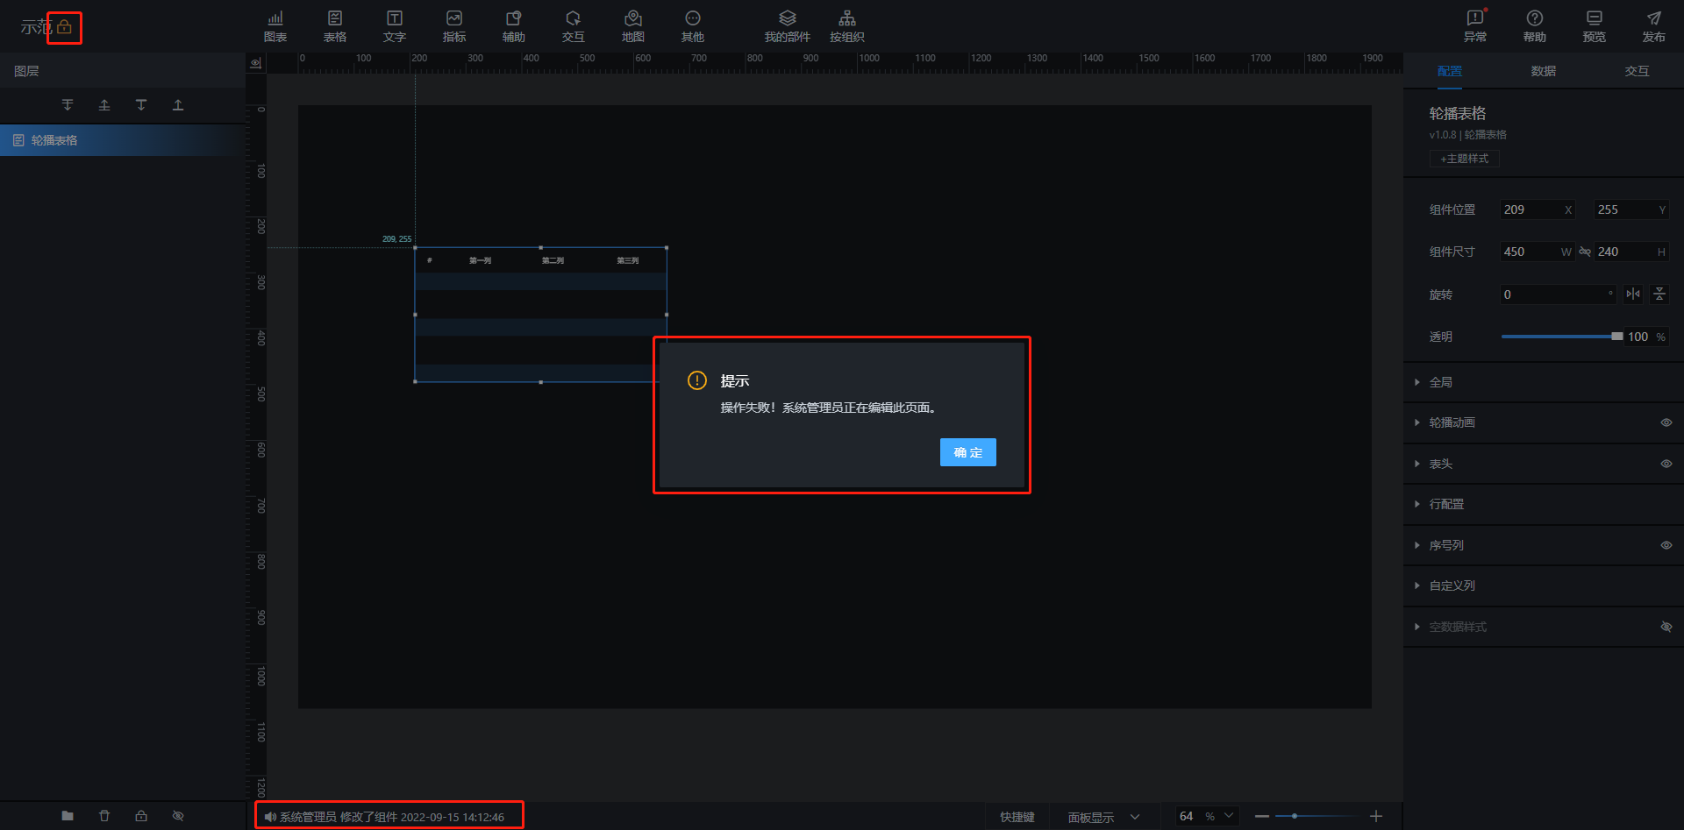Viewport: 1684px width, 830px height.
Task: Toggle visibility of 表头 section
Action: click(x=1666, y=464)
